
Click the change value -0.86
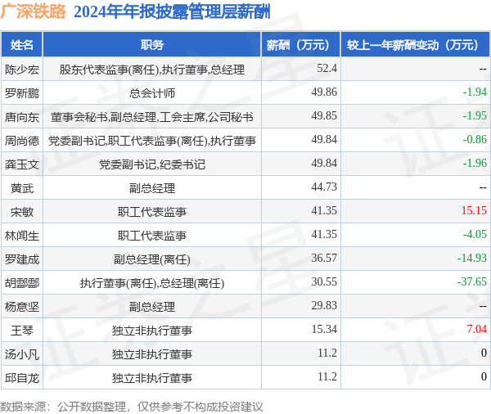[475, 140]
